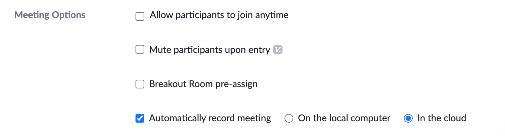Click the Breakout Room pre-assign label text
Screen dimensions: 505x136
pos(203,84)
